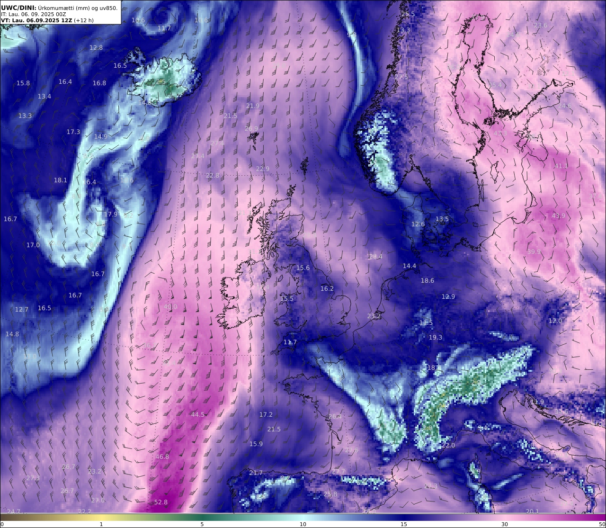This screenshot has width=606, height=528.
Task: Select the 14.9 map value
Action: pyautogui.click(x=101, y=136)
